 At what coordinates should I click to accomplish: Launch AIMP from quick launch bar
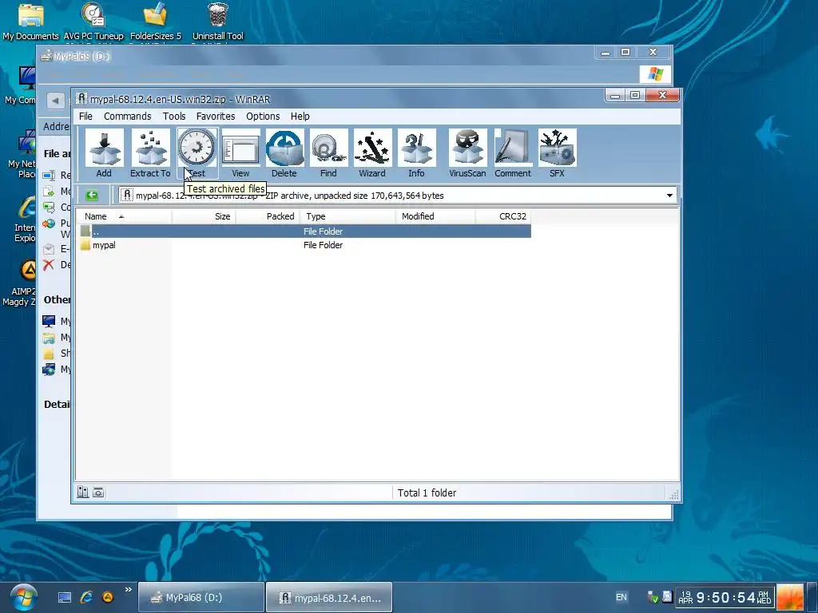(x=108, y=597)
